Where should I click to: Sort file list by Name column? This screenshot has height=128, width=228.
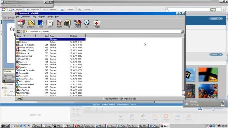(25, 36)
